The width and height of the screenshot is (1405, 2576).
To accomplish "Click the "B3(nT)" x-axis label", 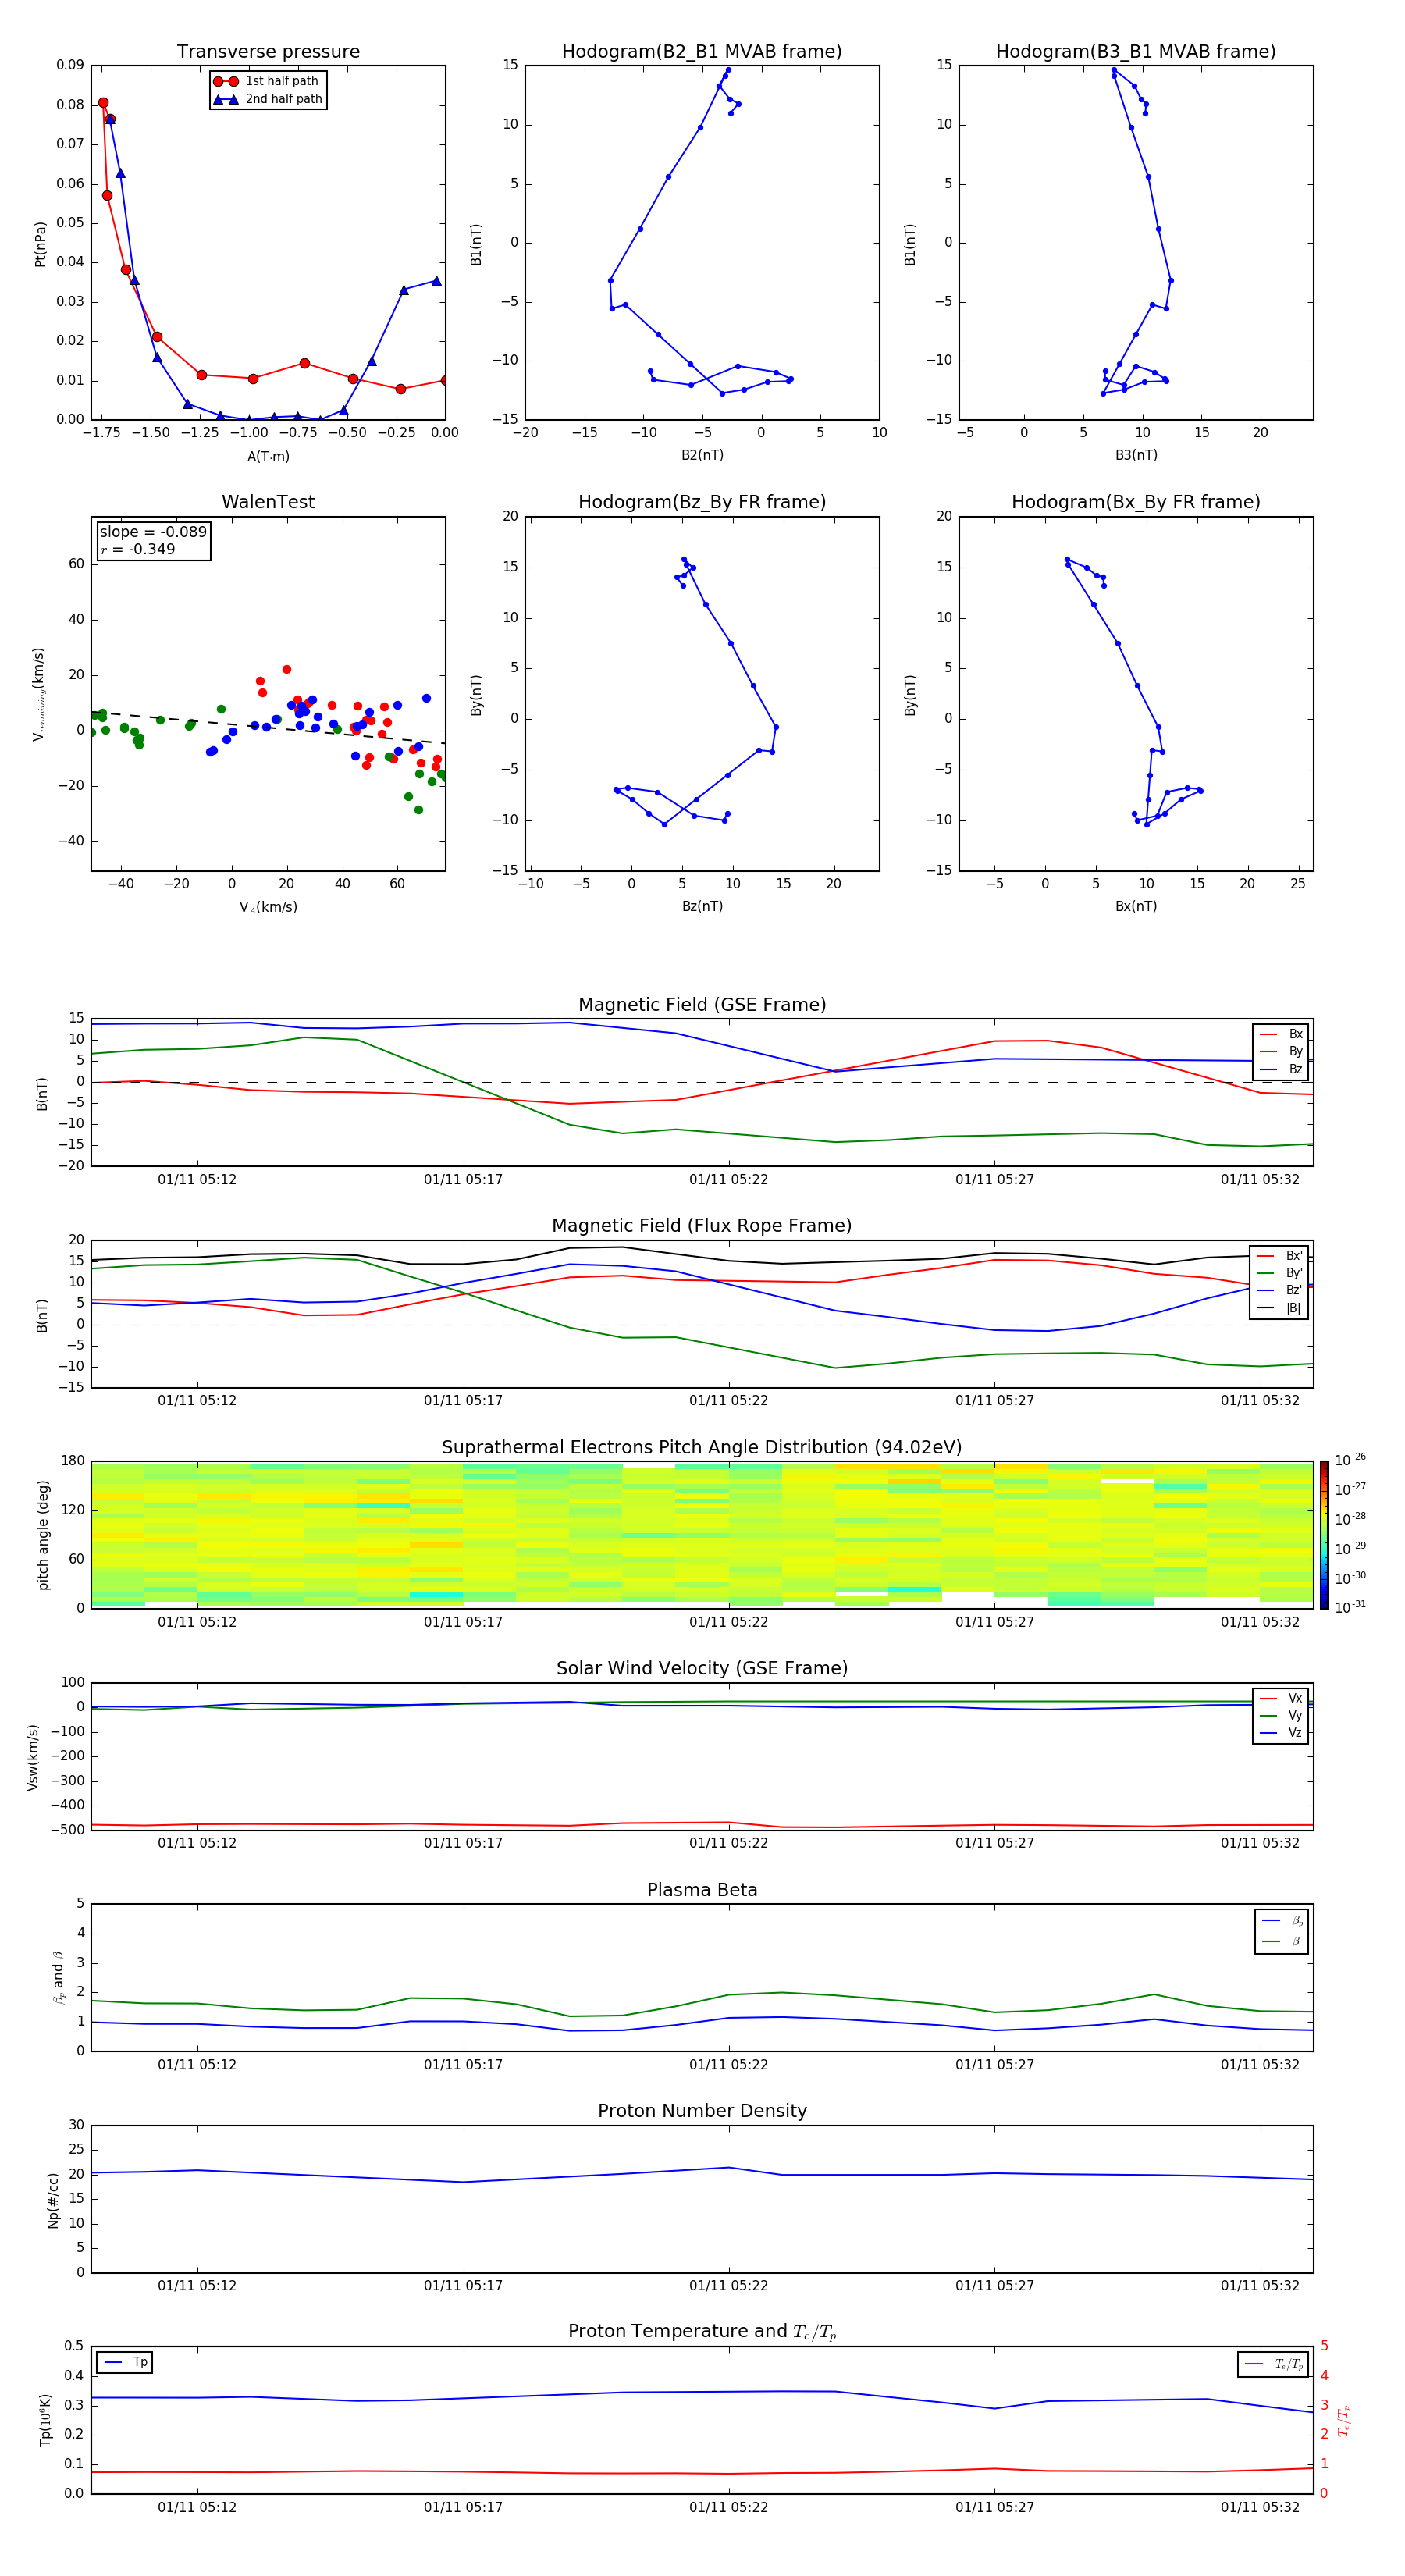I will pos(1136,455).
